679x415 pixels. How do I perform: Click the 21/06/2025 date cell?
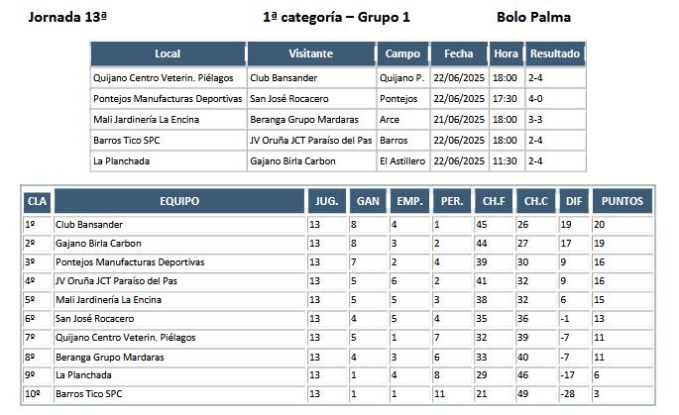(459, 120)
